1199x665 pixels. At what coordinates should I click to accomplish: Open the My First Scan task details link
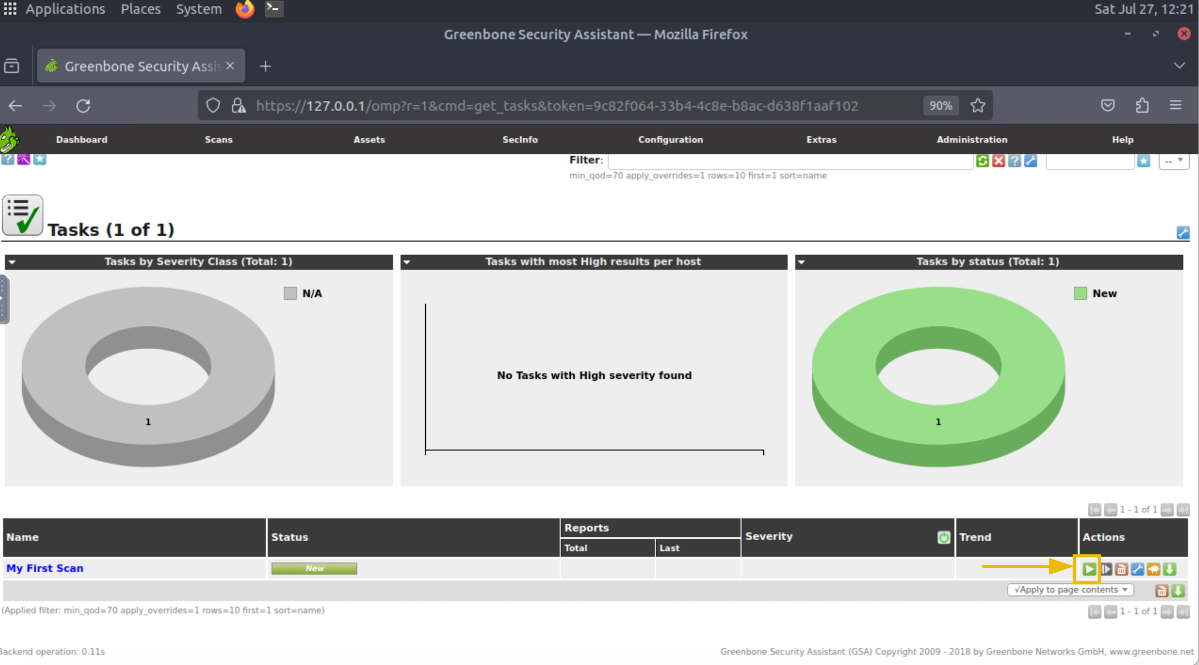44,568
